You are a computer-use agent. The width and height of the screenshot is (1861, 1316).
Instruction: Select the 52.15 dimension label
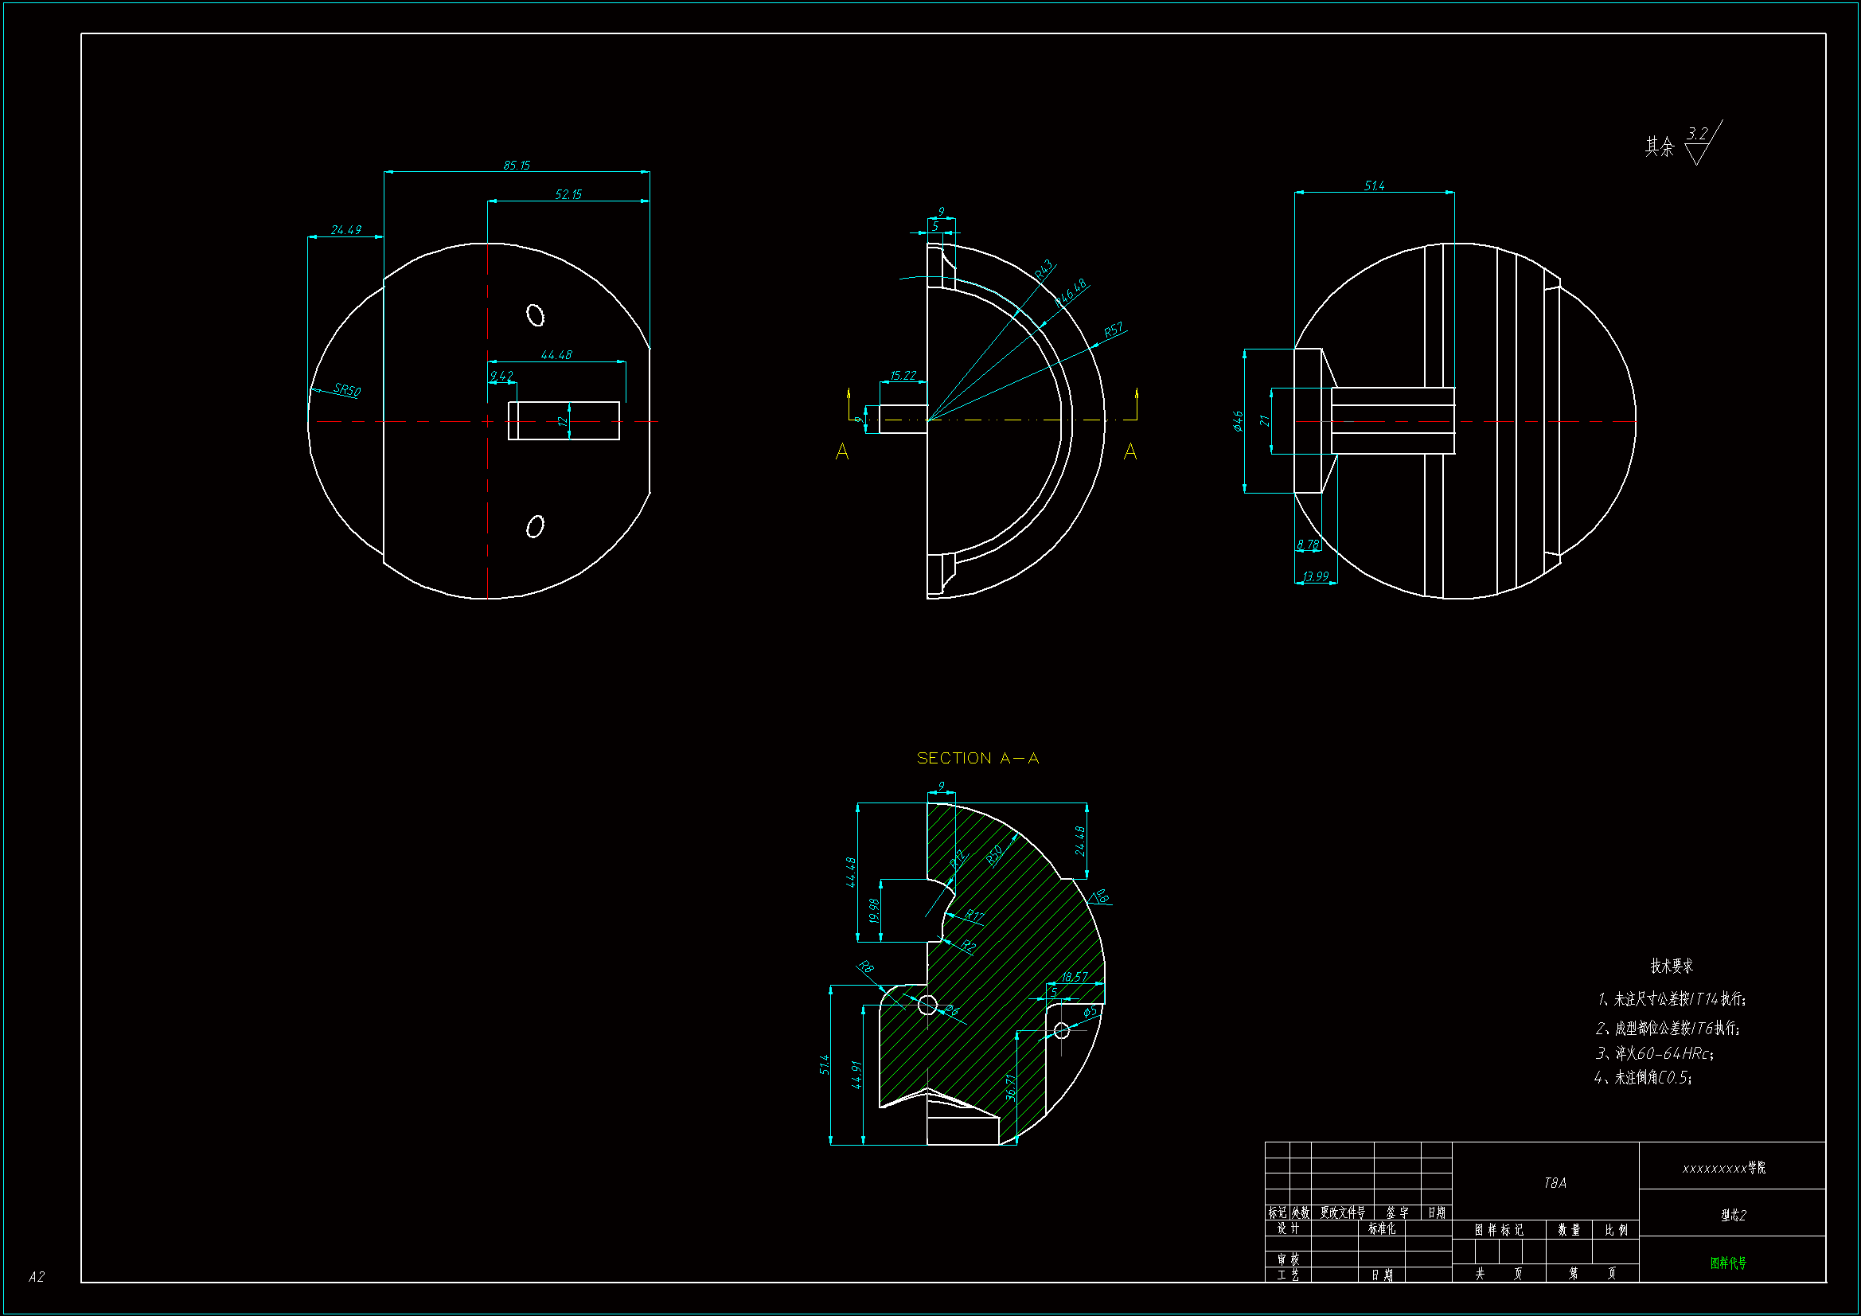coord(568,194)
